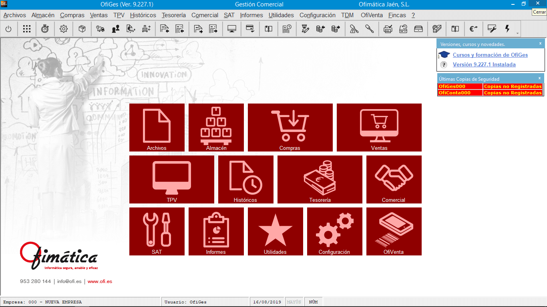This screenshot has height=307, width=547.
Task: Click the incoming list document arrow icon
Action: [x=180, y=29]
